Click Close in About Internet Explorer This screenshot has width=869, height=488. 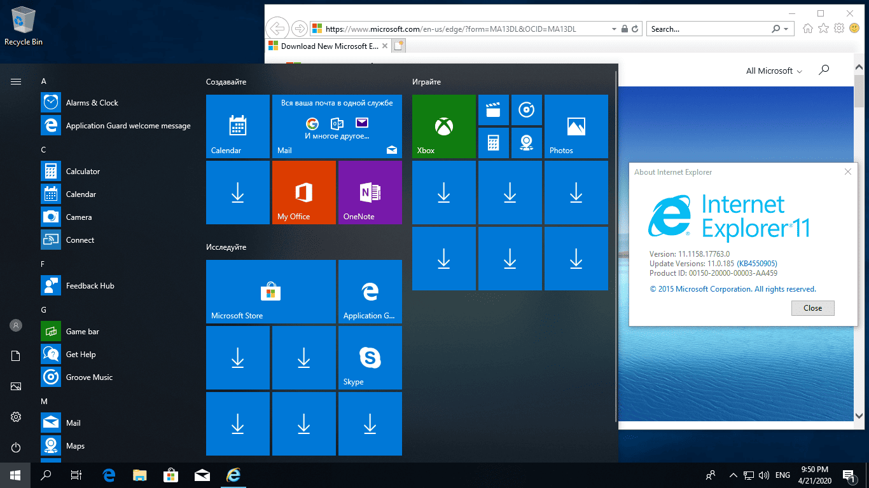[812, 308]
